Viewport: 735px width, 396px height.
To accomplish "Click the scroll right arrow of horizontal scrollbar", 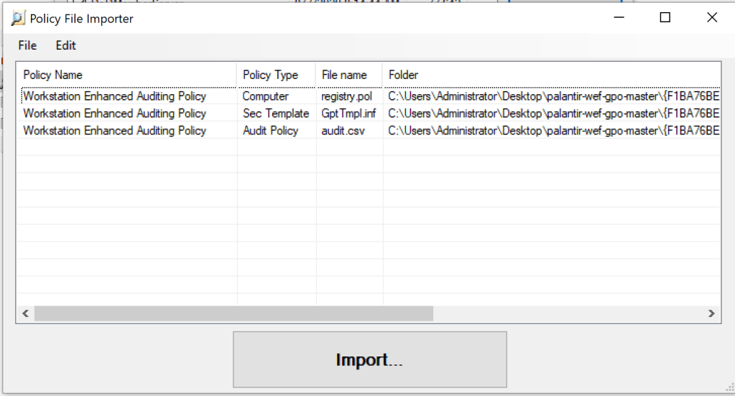I will tap(711, 314).
